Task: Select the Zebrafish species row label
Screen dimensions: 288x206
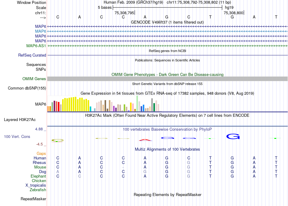Action: click(38, 190)
